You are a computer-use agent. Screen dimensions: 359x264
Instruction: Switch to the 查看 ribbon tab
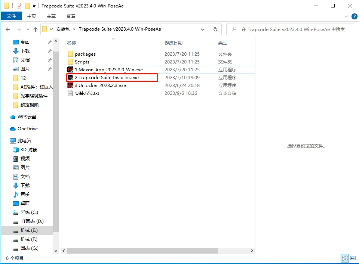71,16
